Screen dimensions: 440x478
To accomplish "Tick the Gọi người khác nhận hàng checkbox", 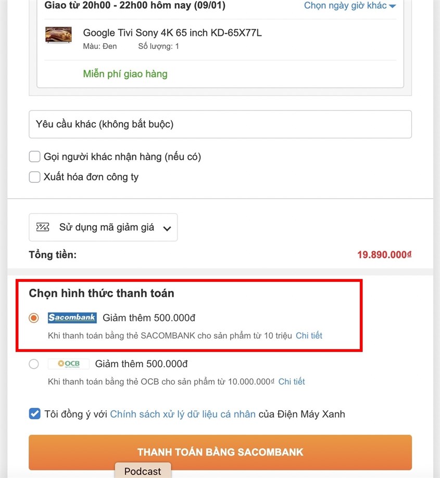I will 35,157.
